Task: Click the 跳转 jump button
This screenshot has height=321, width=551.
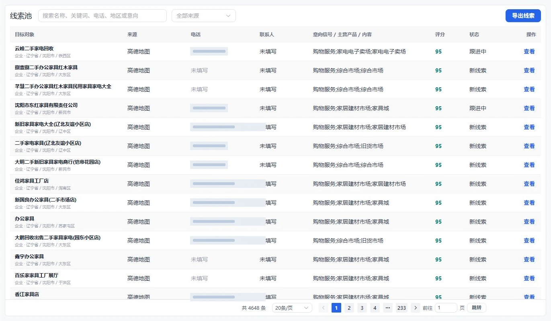Action: click(x=476, y=308)
